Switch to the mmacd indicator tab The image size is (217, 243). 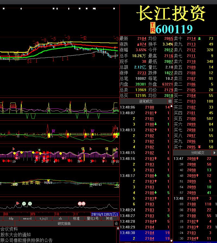click(x=27, y=218)
